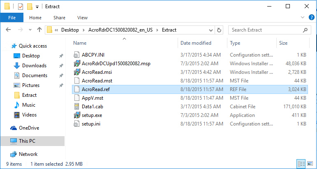Select the Data1.cab cabinet file icon
Viewport: 317px width, 169px height.
pos(76,106)
